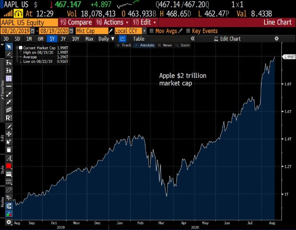Click the intraday sparkline mini chart

[129, 4]
